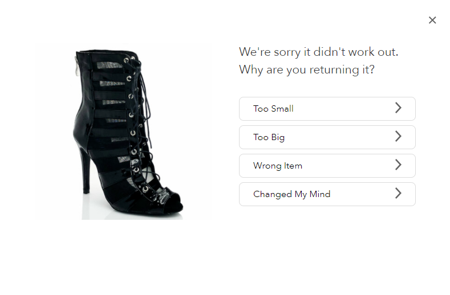Click the "Too Small" text label
The image size is (450, 295).
click(x=273, y=109)
